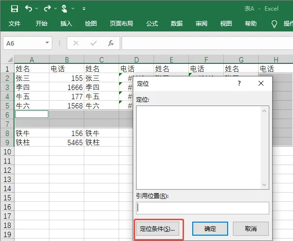Viewport: 293px width, 241px height.
Task: Open touch/mouse mode dropdown arrow
Action: [x=73, y=9]
